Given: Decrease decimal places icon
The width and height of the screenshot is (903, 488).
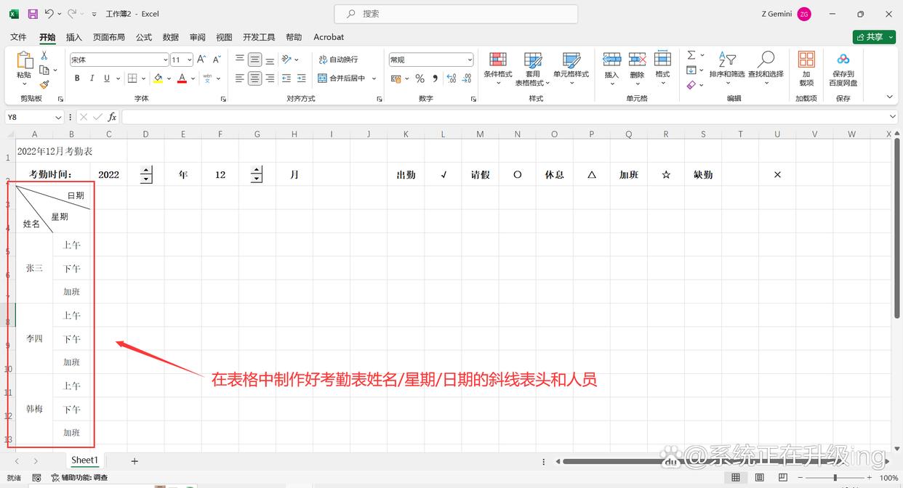Looking at the screenshot, I should (x=467, y=78).
